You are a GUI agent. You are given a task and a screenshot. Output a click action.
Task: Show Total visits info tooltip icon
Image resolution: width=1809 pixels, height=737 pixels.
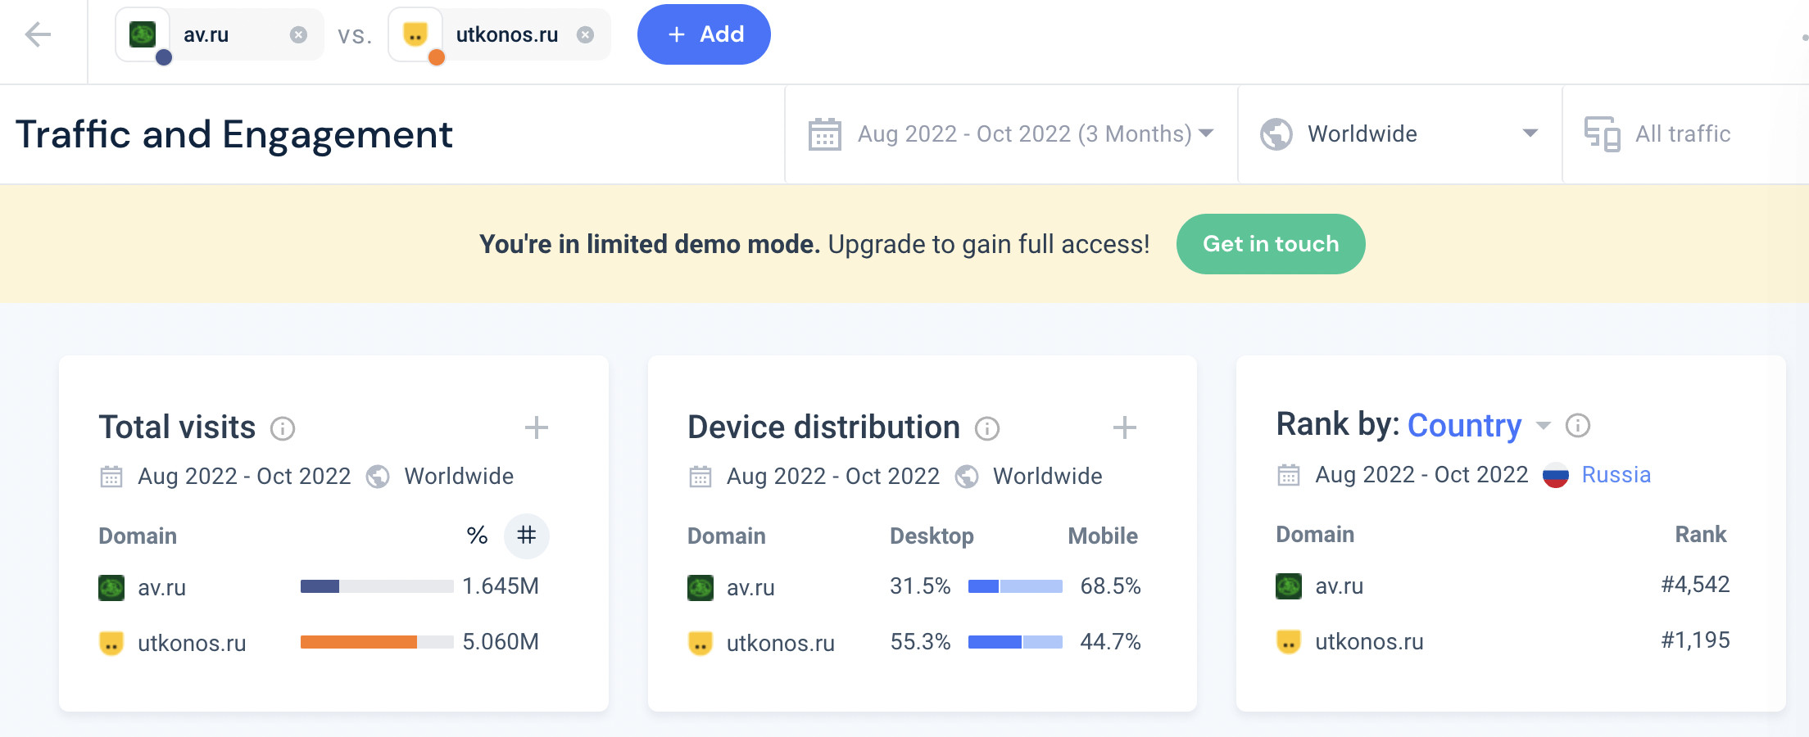point(283,428)
